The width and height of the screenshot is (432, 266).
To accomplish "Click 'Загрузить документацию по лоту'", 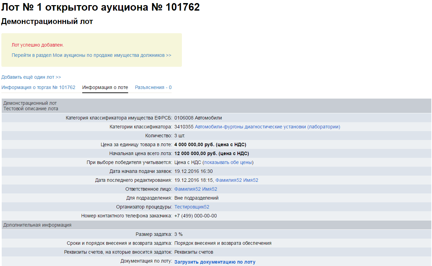I will [215, 262].
